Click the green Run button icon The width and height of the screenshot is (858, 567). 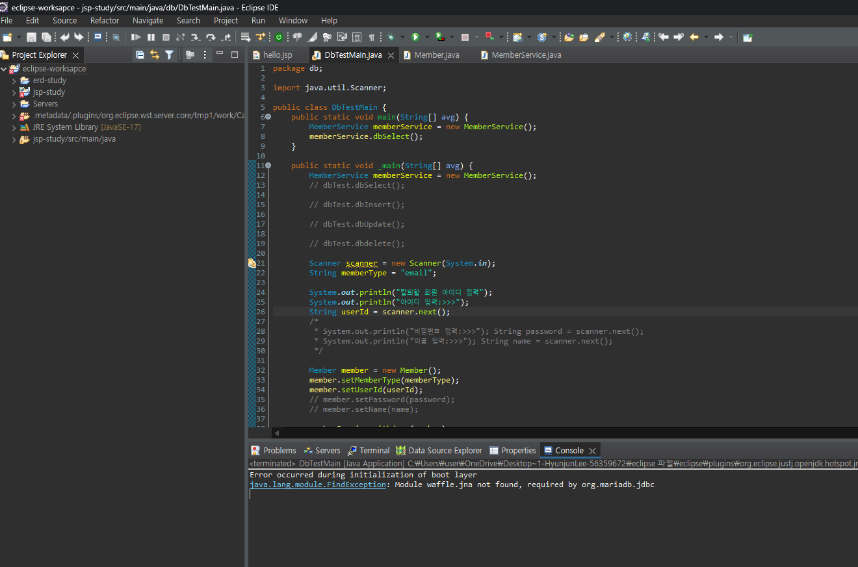pos(415,37)
